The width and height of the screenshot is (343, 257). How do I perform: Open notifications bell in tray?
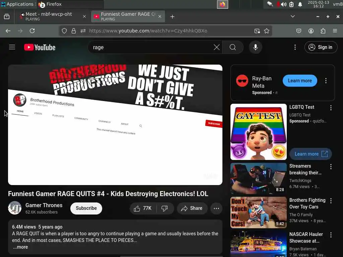(300, 4)
